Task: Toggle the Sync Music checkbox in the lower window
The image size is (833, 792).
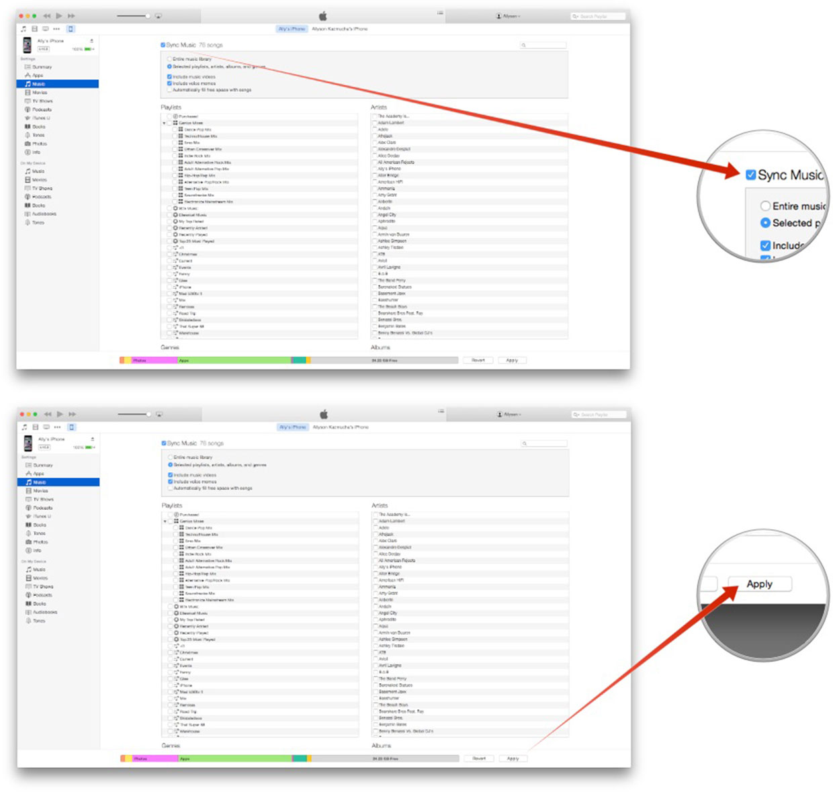Action: pos(164,443)
